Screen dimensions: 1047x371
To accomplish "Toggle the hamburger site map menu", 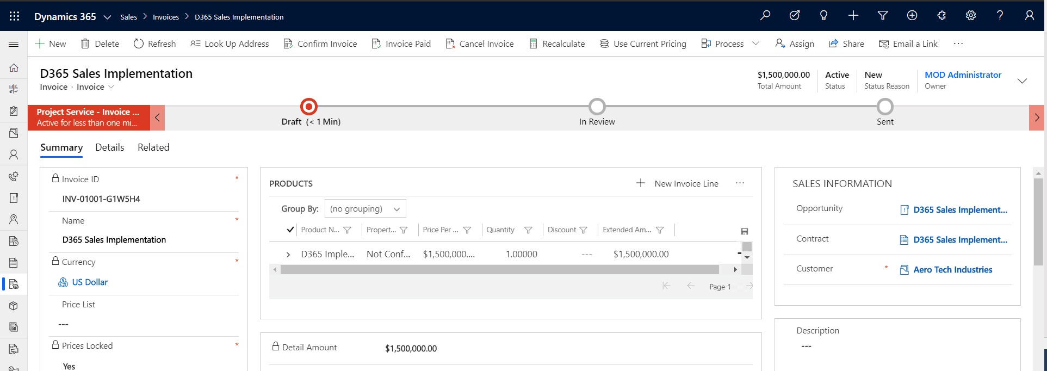I will coord(14,44).
